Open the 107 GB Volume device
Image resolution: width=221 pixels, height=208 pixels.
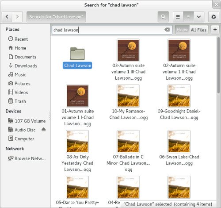(25, 121)
